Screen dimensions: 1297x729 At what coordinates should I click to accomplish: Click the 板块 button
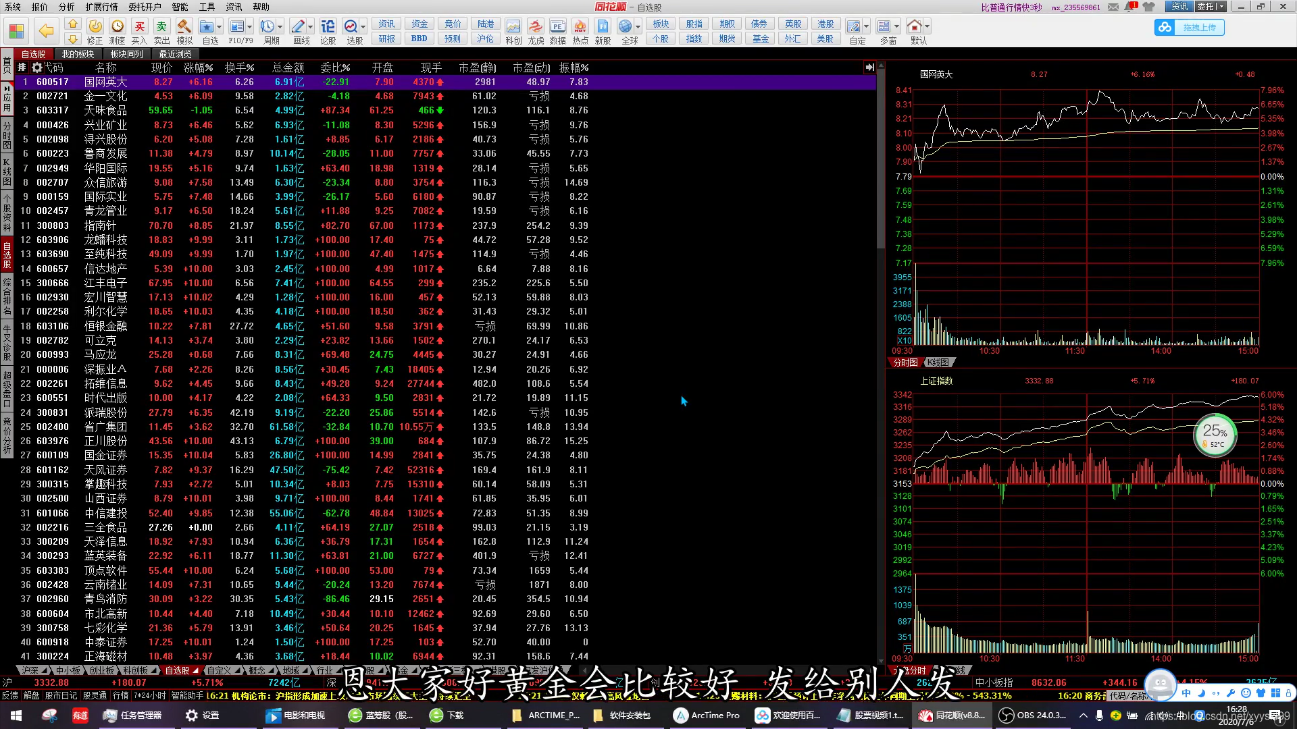coord(661,24)
